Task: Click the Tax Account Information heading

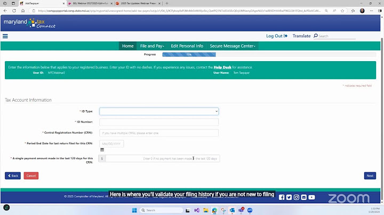Action: click(28, 100)
